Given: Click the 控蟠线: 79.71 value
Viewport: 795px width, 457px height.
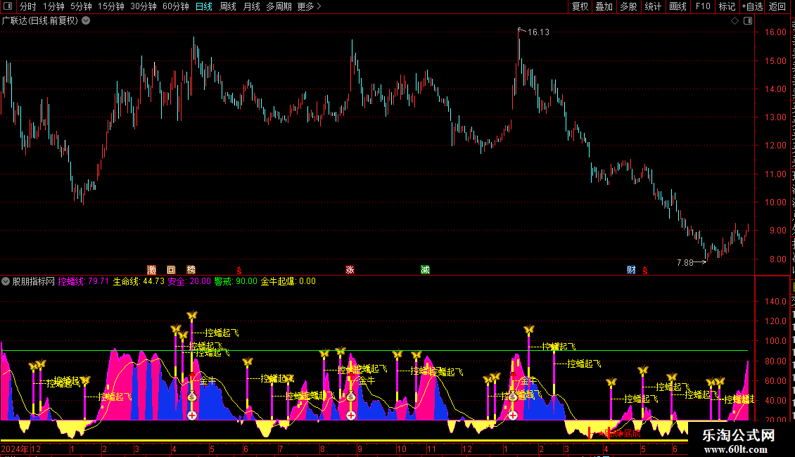Looking at the screenshot, I should click(x=84, y=281).
